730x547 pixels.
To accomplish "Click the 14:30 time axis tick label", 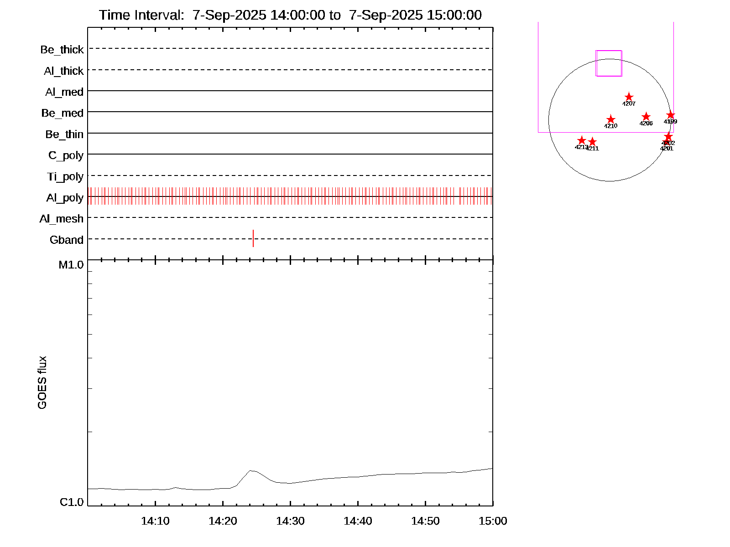I will (x=290, y=521).
